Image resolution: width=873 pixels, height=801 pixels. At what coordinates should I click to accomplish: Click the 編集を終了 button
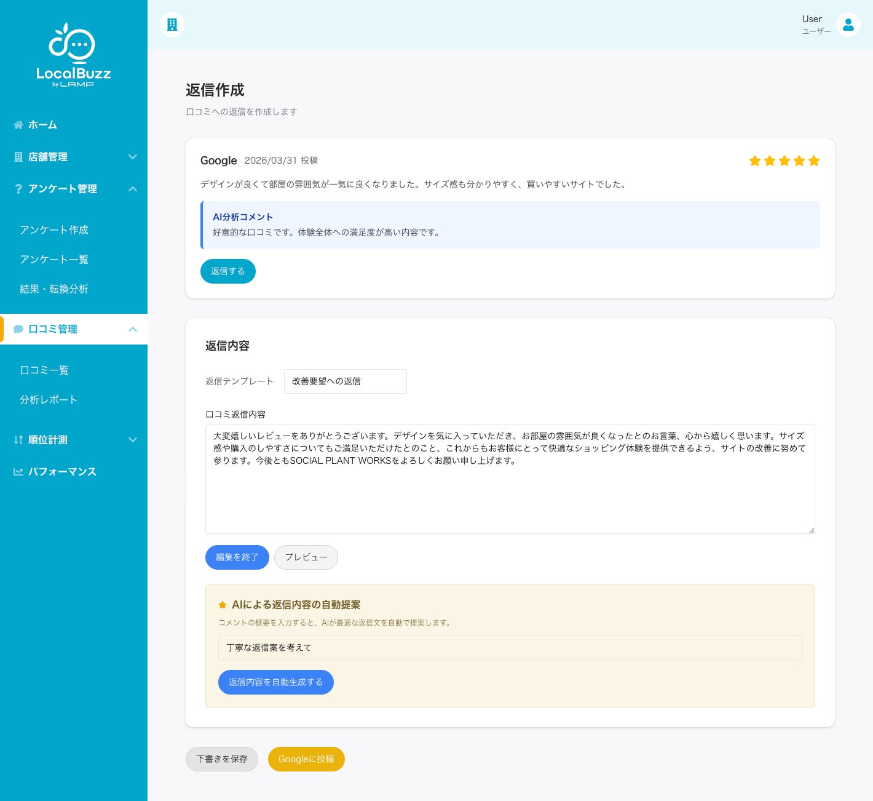(237, 557)
